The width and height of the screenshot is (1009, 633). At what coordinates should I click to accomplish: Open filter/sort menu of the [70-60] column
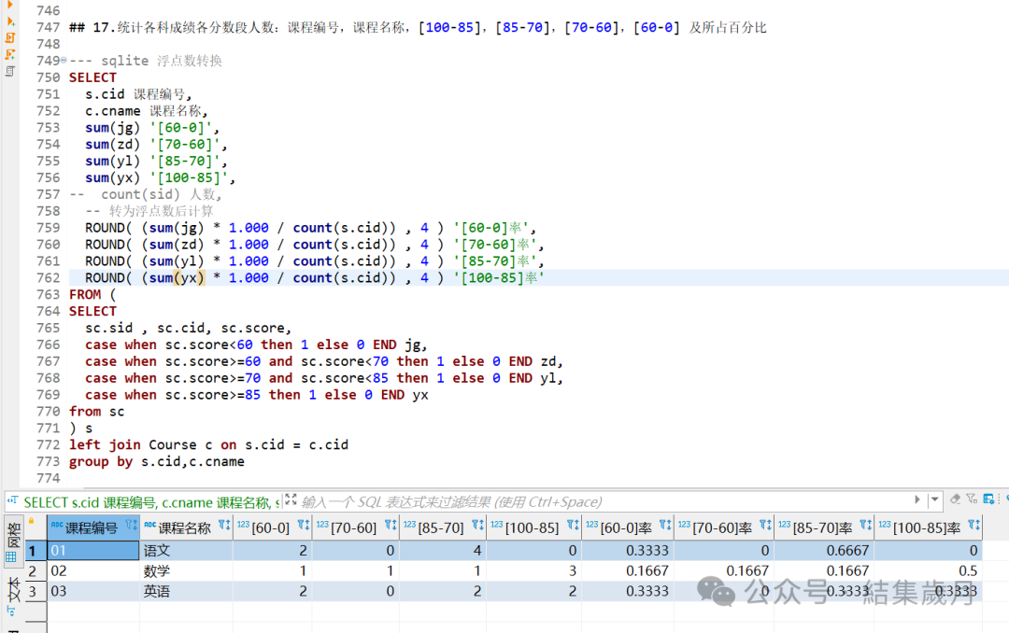pos(391,526)
